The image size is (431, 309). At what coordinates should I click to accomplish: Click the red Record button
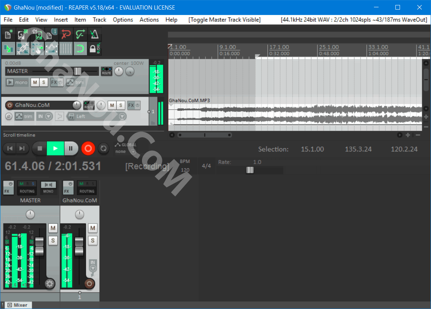(x=88, y=148)
